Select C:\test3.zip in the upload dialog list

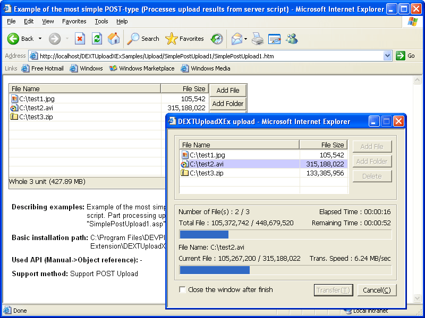coord(207,173)
